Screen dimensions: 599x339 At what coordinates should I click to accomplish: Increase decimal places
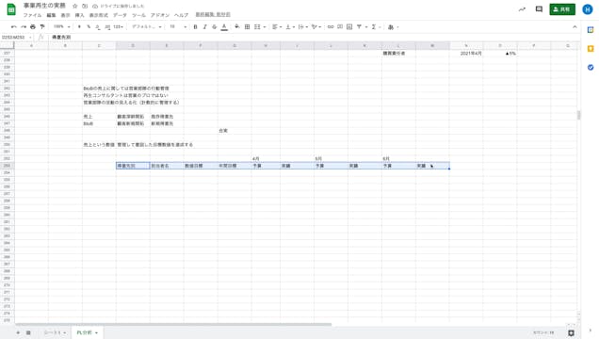click(107, 26)
